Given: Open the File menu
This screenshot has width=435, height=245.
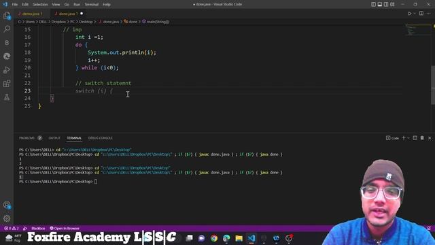Looking at the screenshot, I should pyautogui.click(x=15, y=5).
